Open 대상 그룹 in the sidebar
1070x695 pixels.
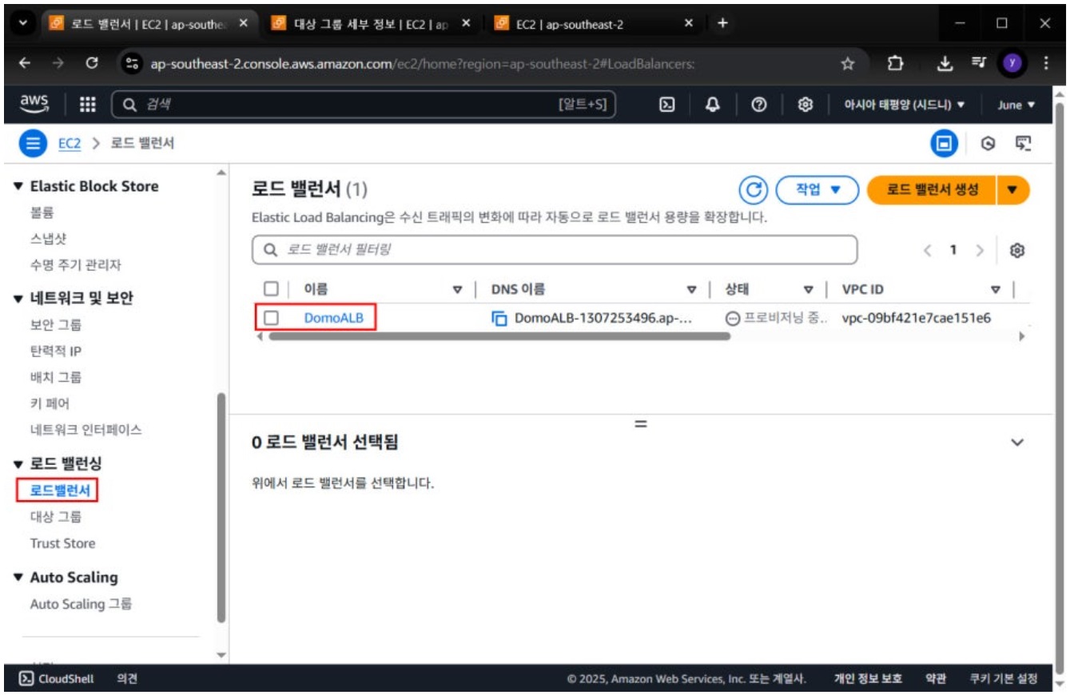click(x=56, y=517)
